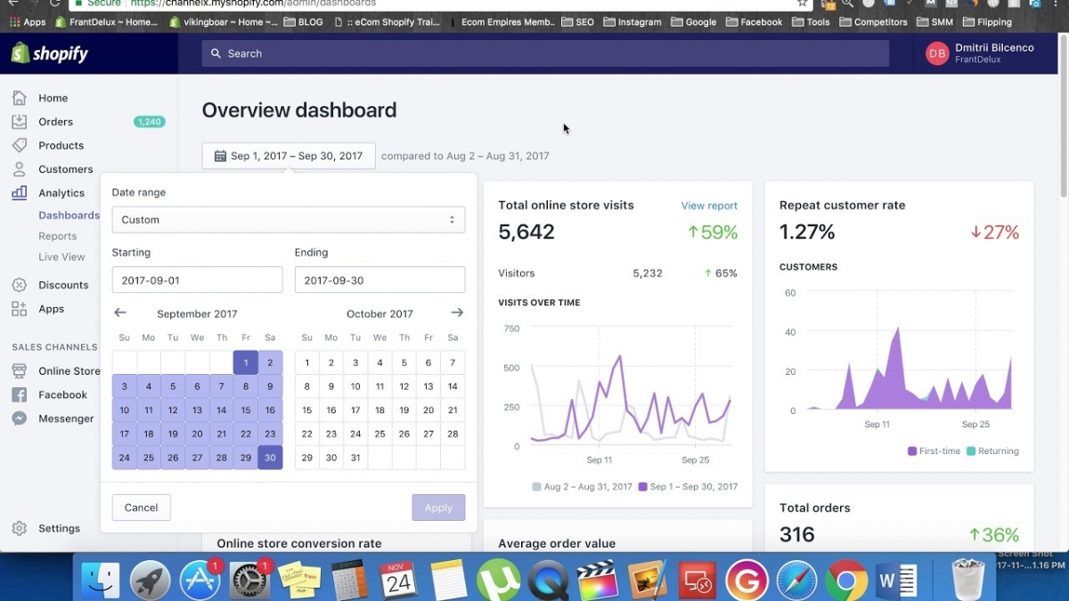Click the Starting date field
Screen dimensions: 1069x601
(197, 280)
